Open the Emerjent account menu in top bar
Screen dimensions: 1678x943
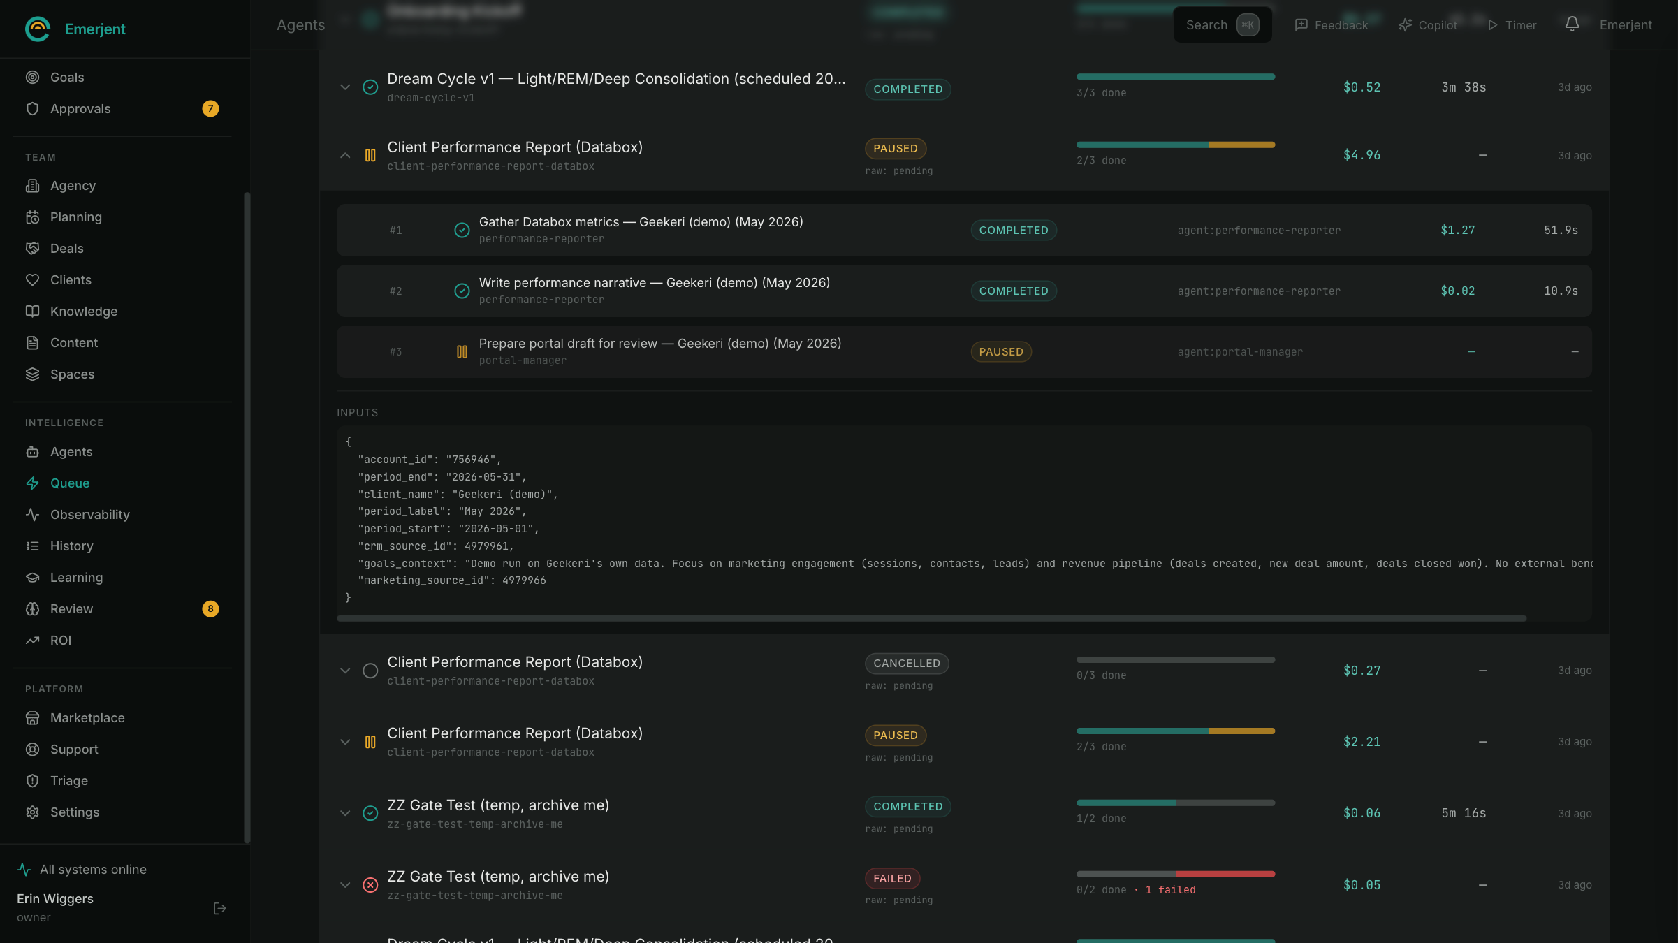(x=1626, y=25)
